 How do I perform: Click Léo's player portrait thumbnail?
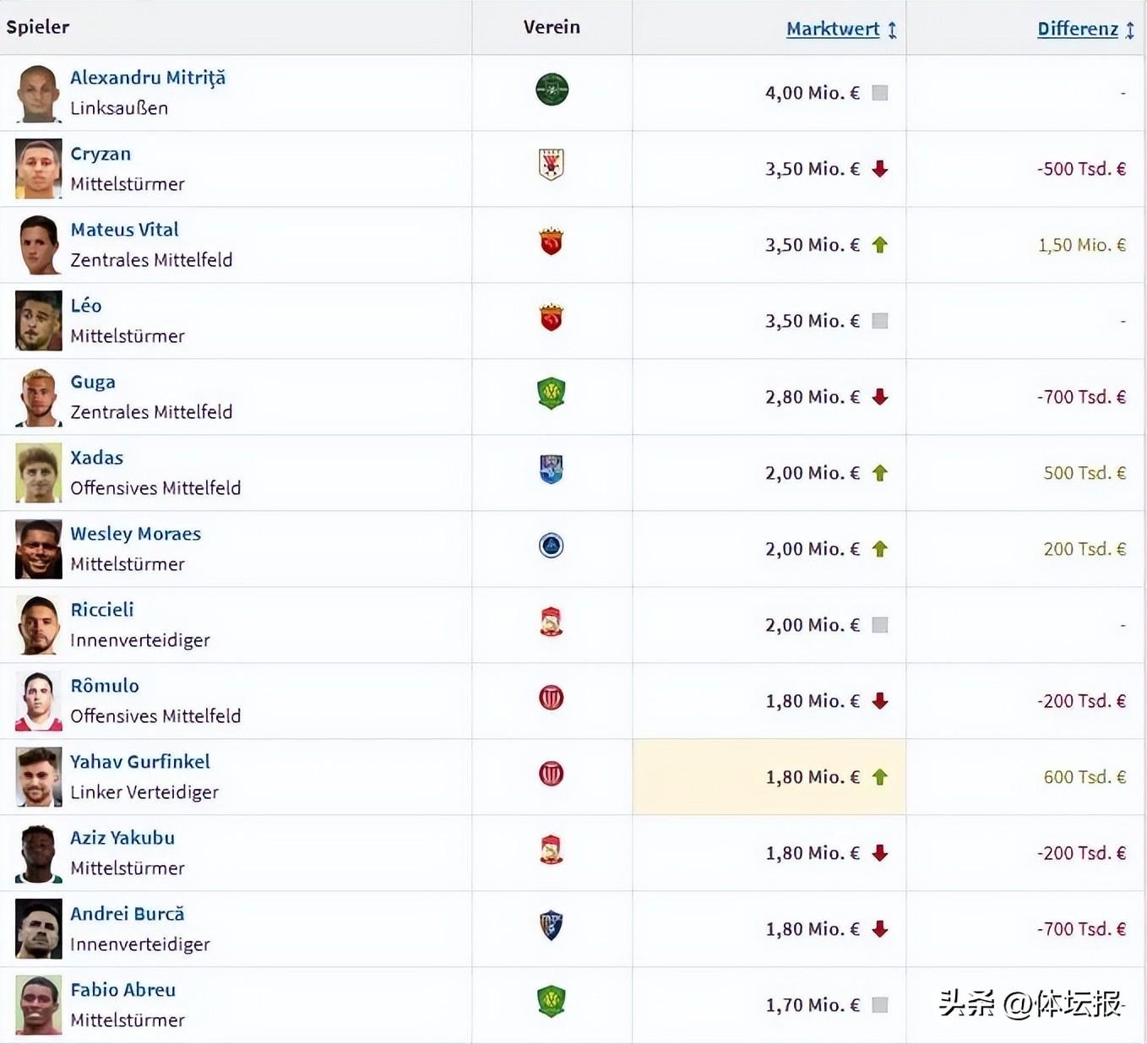pyautogui.click(x=39, y=321)
